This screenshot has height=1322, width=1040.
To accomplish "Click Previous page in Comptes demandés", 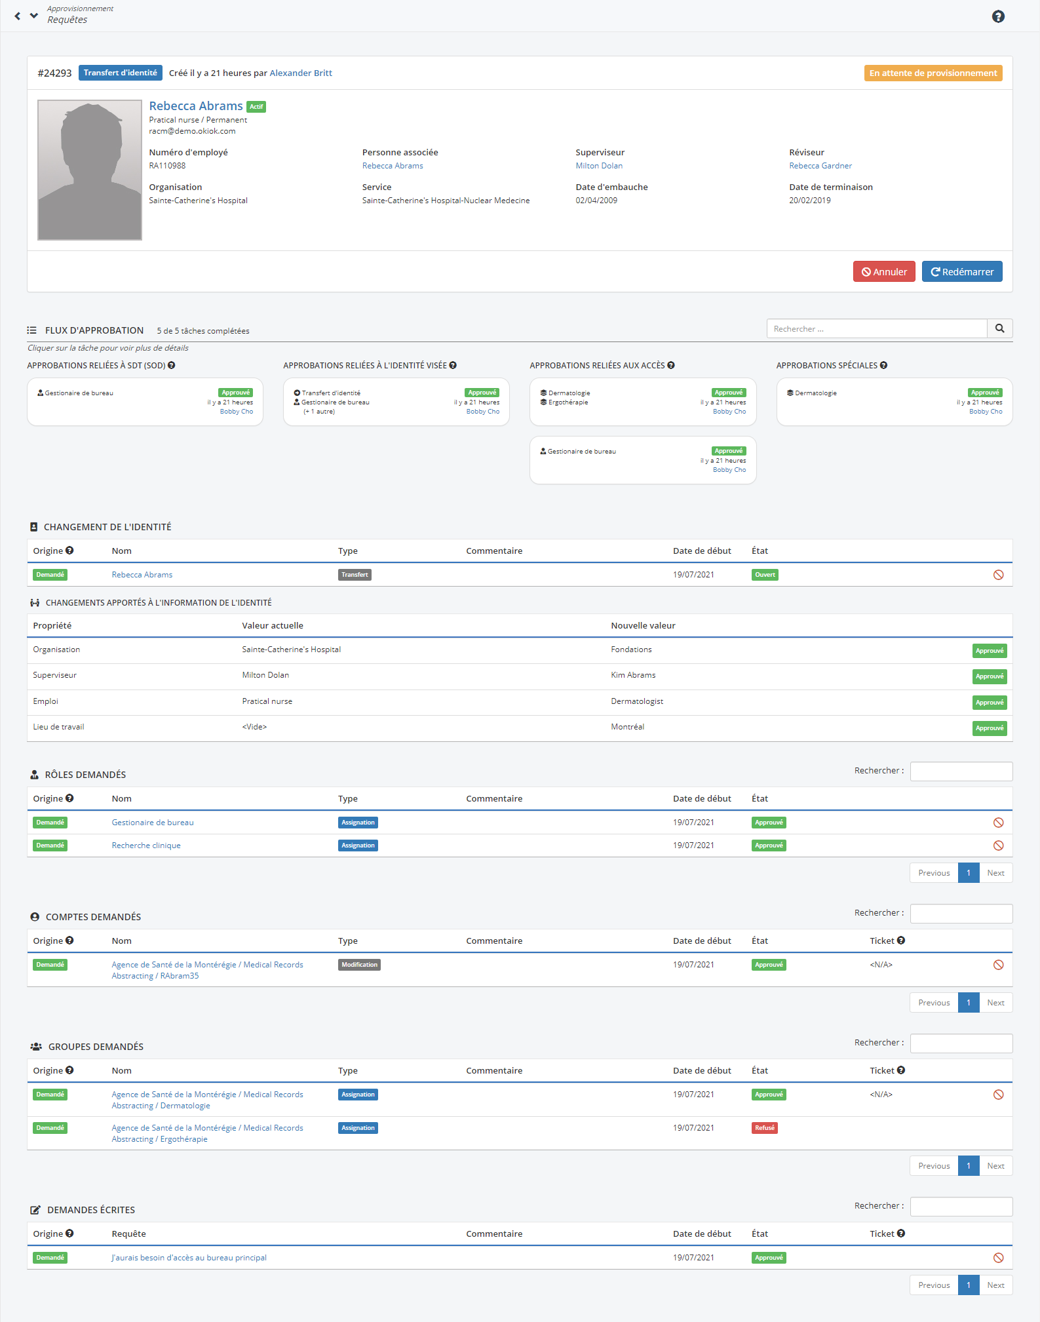I will pos(933,1003).
